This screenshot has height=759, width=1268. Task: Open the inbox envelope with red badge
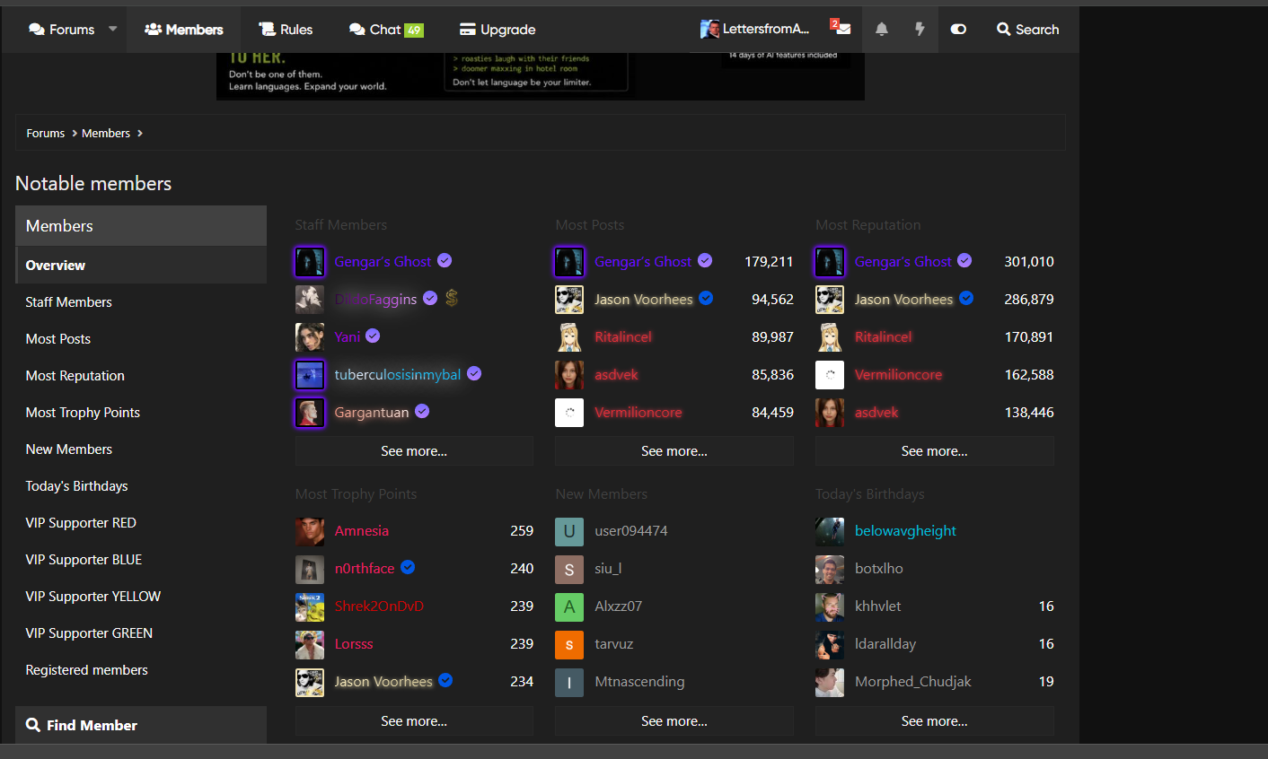[841, 28]
